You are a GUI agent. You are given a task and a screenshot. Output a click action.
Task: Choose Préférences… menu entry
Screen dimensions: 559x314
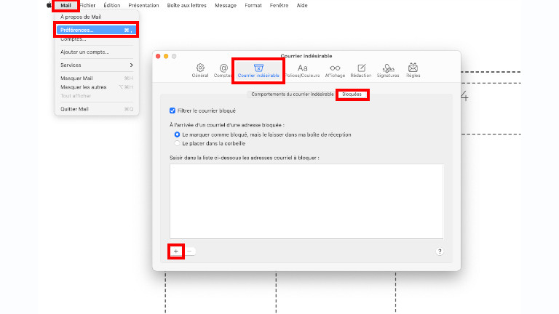[97, 30]
